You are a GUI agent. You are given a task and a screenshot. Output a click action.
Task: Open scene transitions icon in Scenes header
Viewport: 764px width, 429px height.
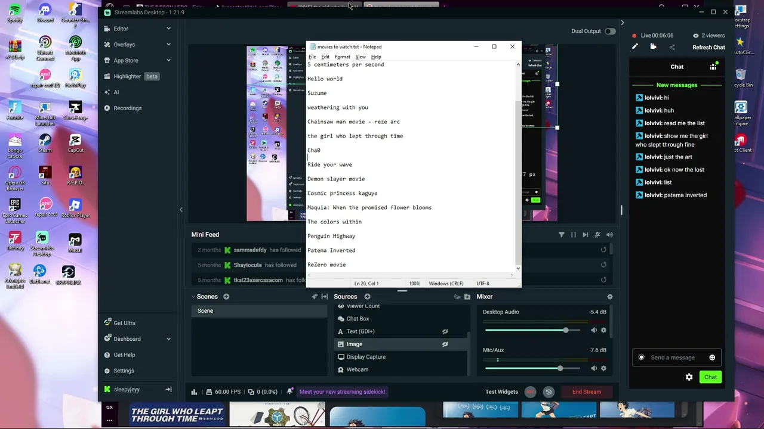click(325, 297)
